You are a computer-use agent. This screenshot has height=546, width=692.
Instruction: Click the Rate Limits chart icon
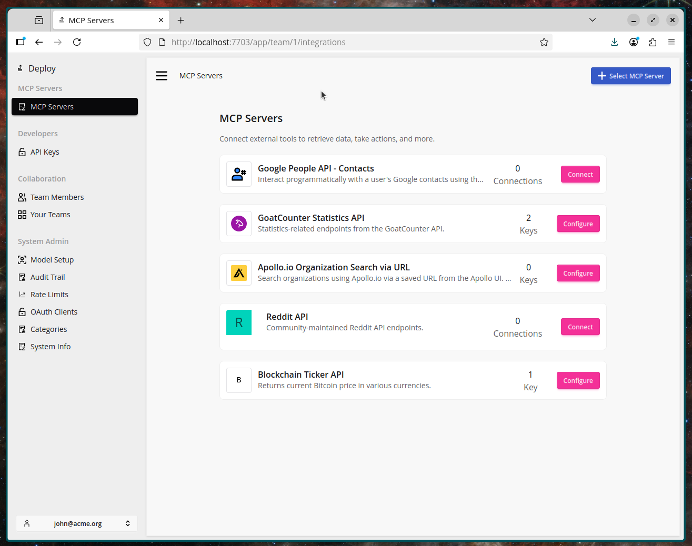click(22, 294)
